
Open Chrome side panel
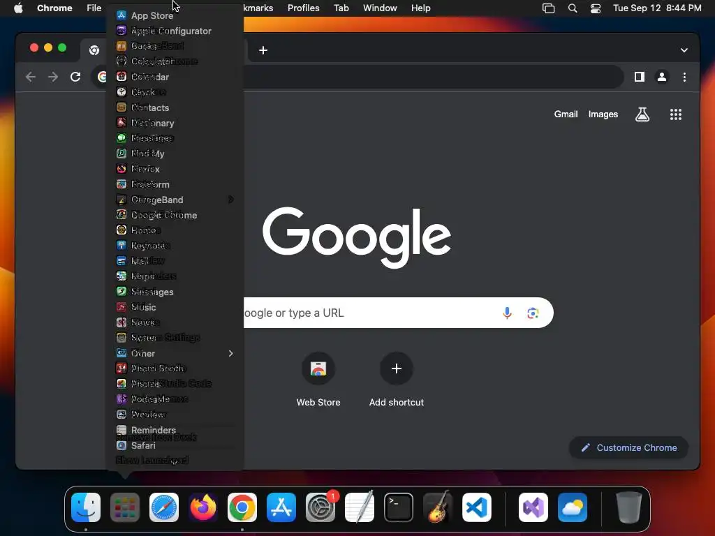640,77
